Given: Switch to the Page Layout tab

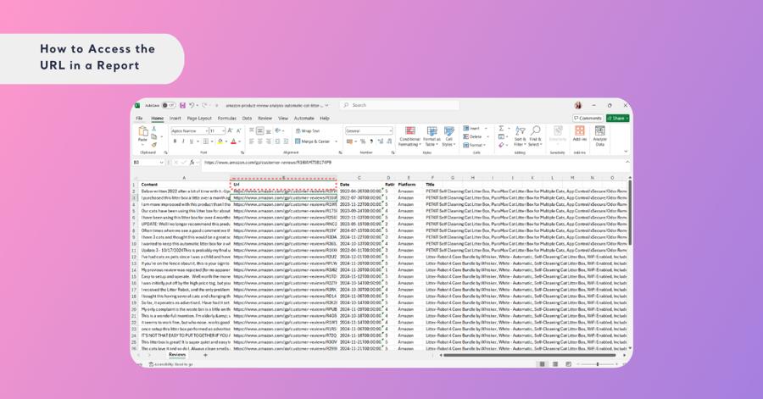Looking at the screenshot, I should (x=199, y=118).
